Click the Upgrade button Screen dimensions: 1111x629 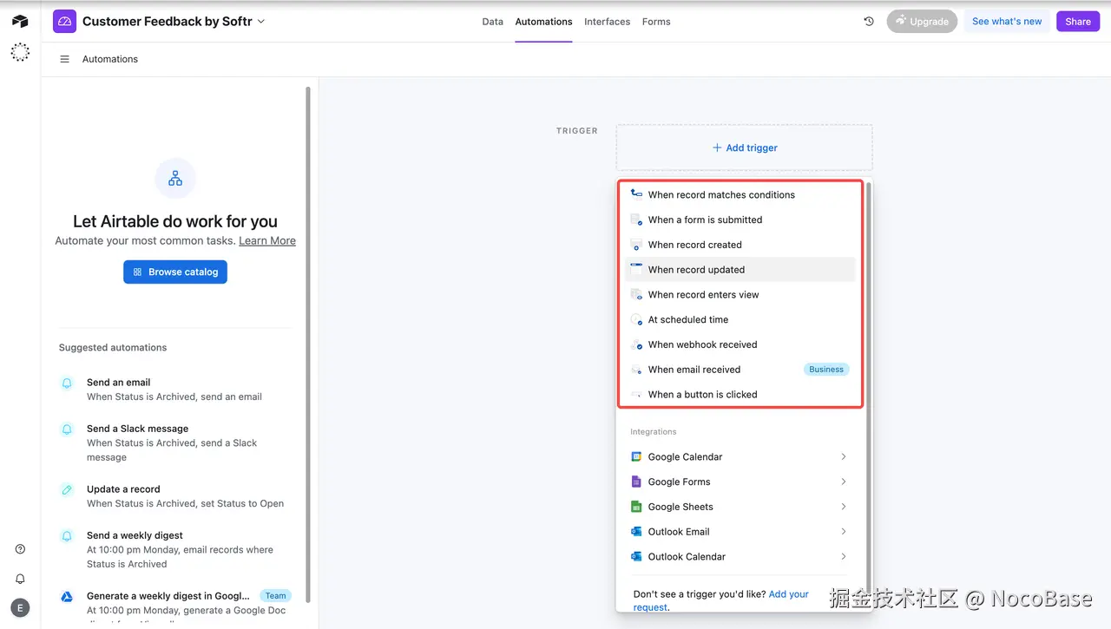point(922,22)
